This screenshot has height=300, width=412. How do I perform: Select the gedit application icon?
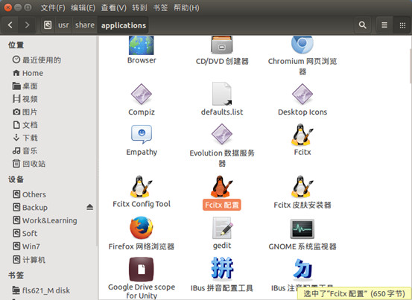point(222,228)
